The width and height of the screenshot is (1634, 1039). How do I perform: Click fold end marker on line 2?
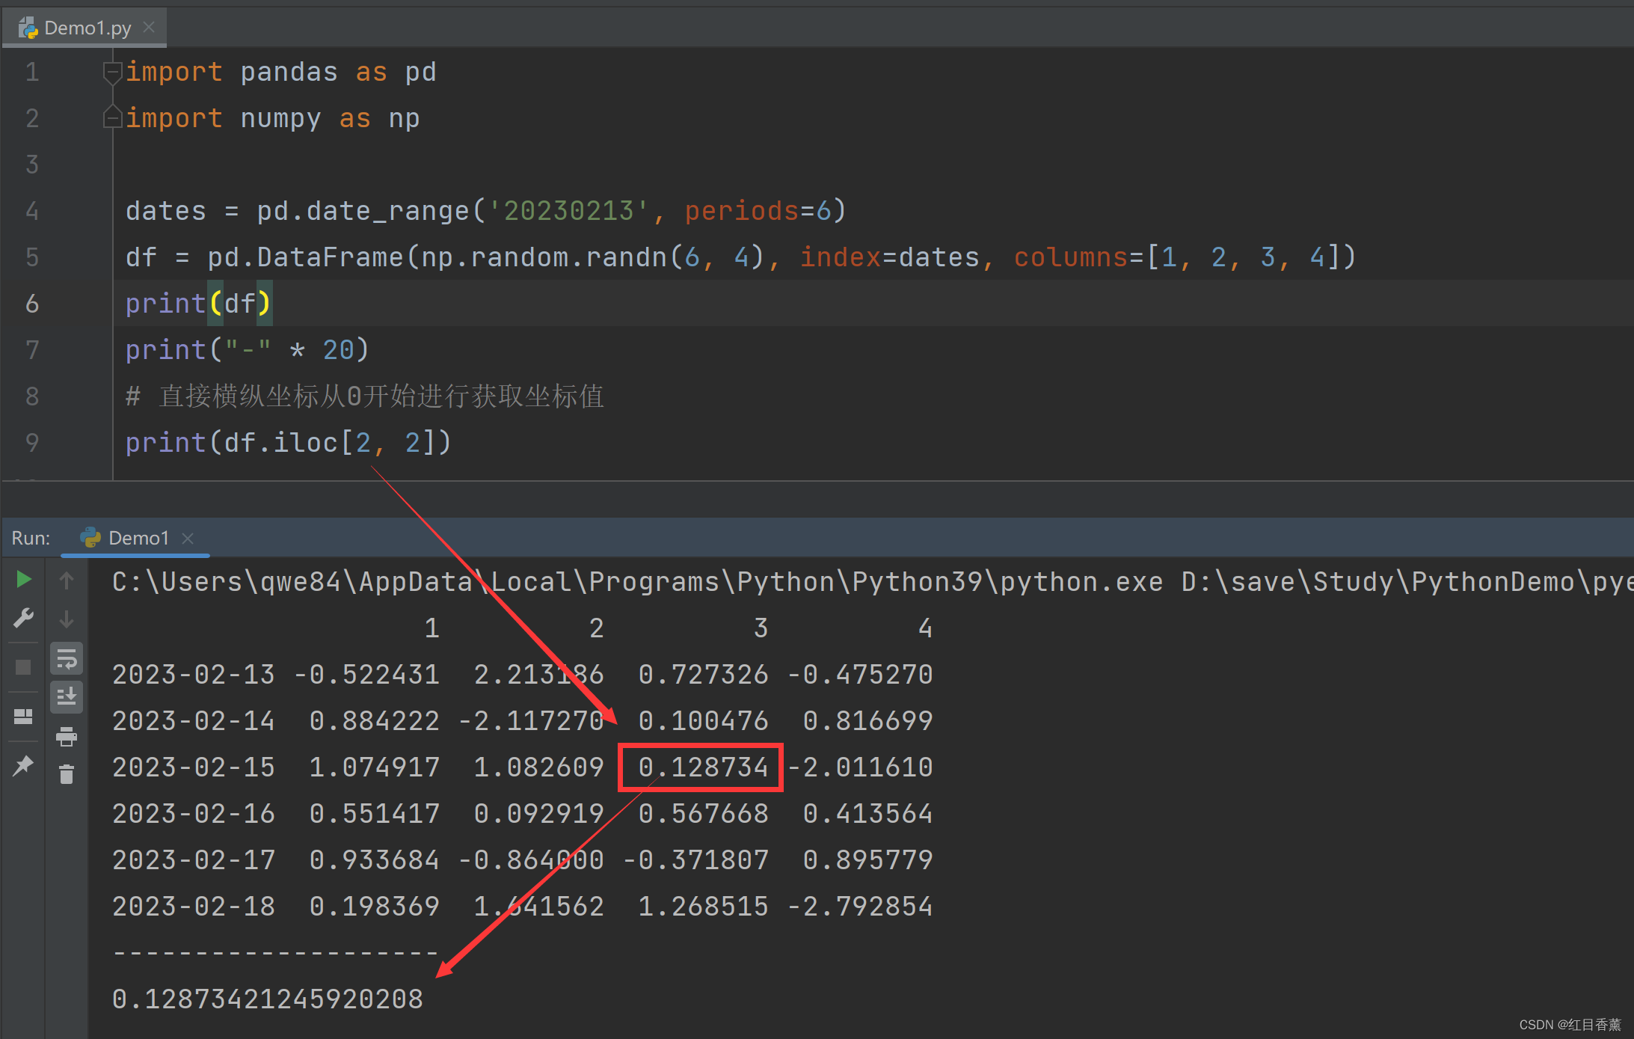112,118
